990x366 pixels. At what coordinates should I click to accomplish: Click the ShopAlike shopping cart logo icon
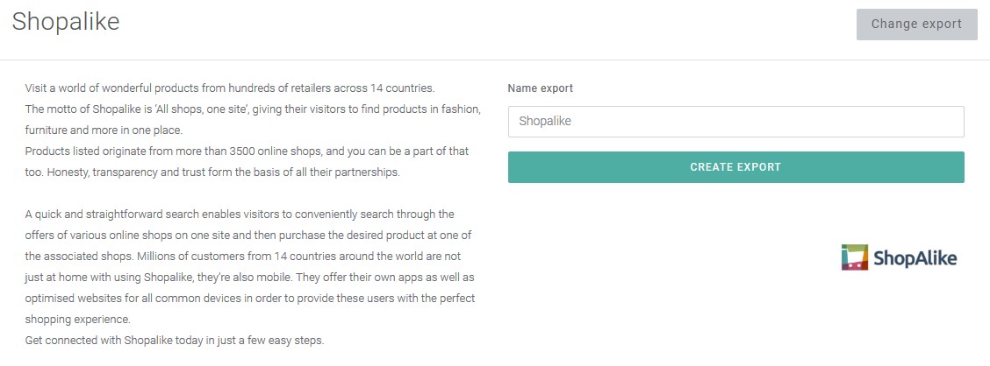(x=855, y=257)
